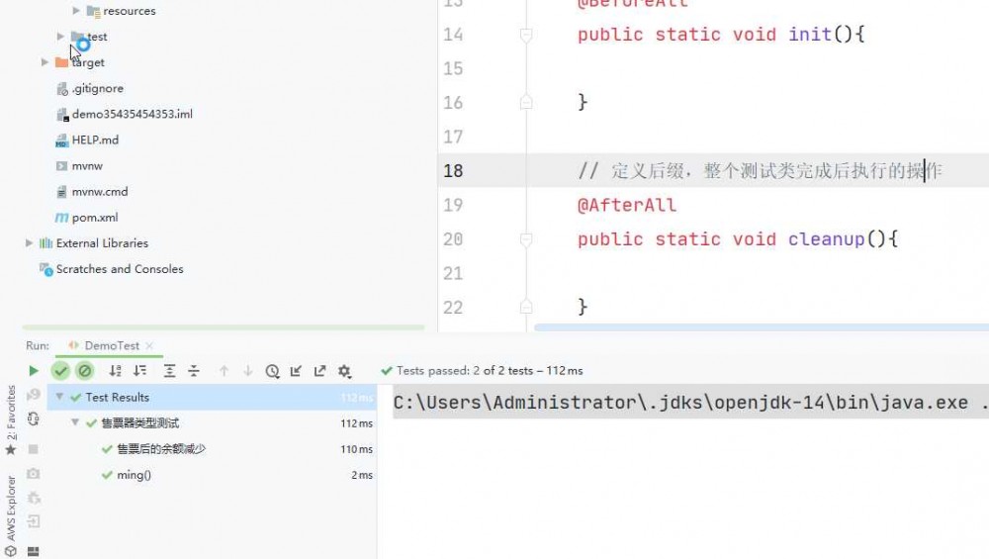Select .gitignore file
The image size is (989, 559).
tap(97, 88)
